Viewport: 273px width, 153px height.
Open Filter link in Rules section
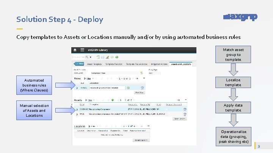click(89, 79)
